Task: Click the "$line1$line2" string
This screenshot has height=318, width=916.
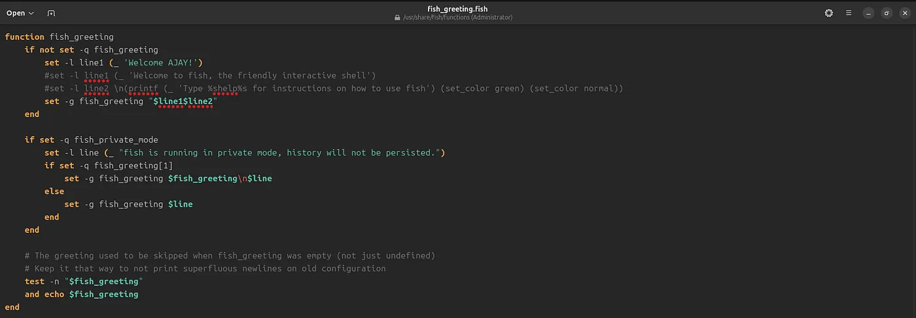Action: click(183, 101)
